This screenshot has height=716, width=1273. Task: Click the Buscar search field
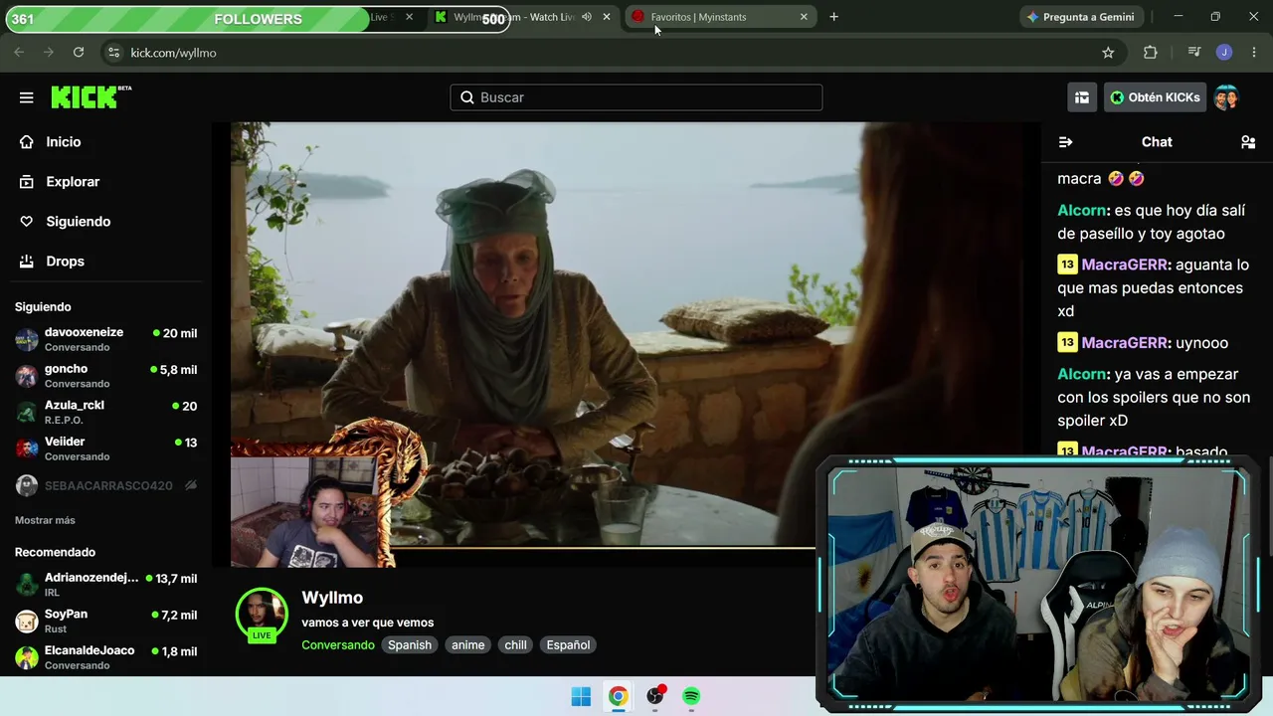(636, 97)
